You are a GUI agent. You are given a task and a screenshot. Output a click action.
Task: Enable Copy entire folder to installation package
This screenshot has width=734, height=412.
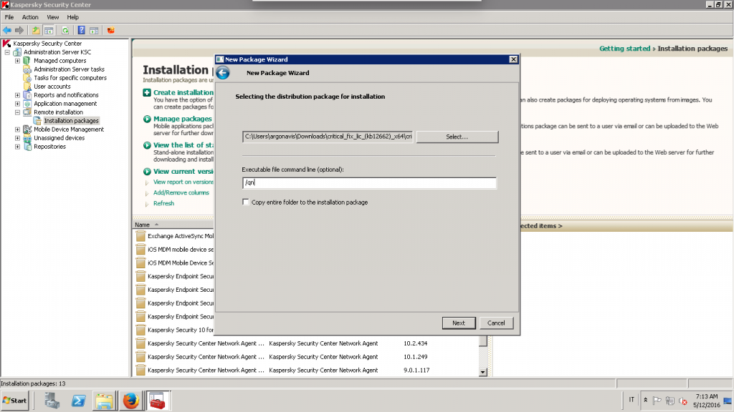[246, 202]
